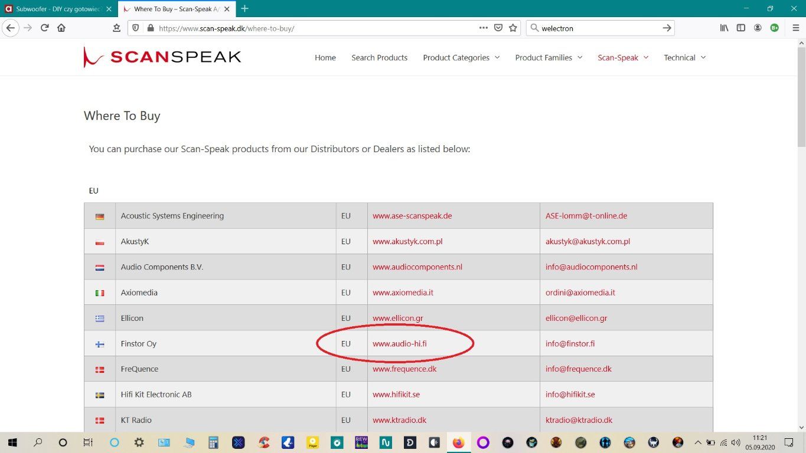806x453 pixels.
Task: Open the browser home page
Action: pos(61,28)
